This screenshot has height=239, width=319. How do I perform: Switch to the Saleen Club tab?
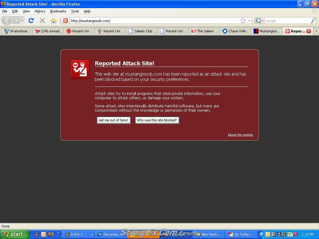pos(142,31)
